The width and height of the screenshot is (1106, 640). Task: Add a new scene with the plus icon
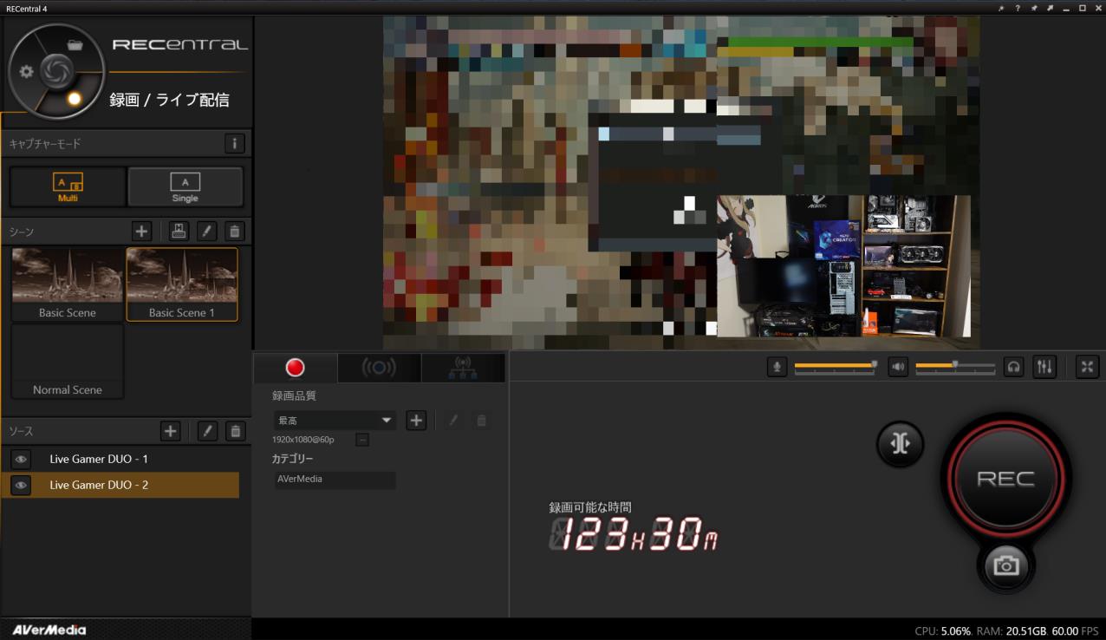pos(142,232)
